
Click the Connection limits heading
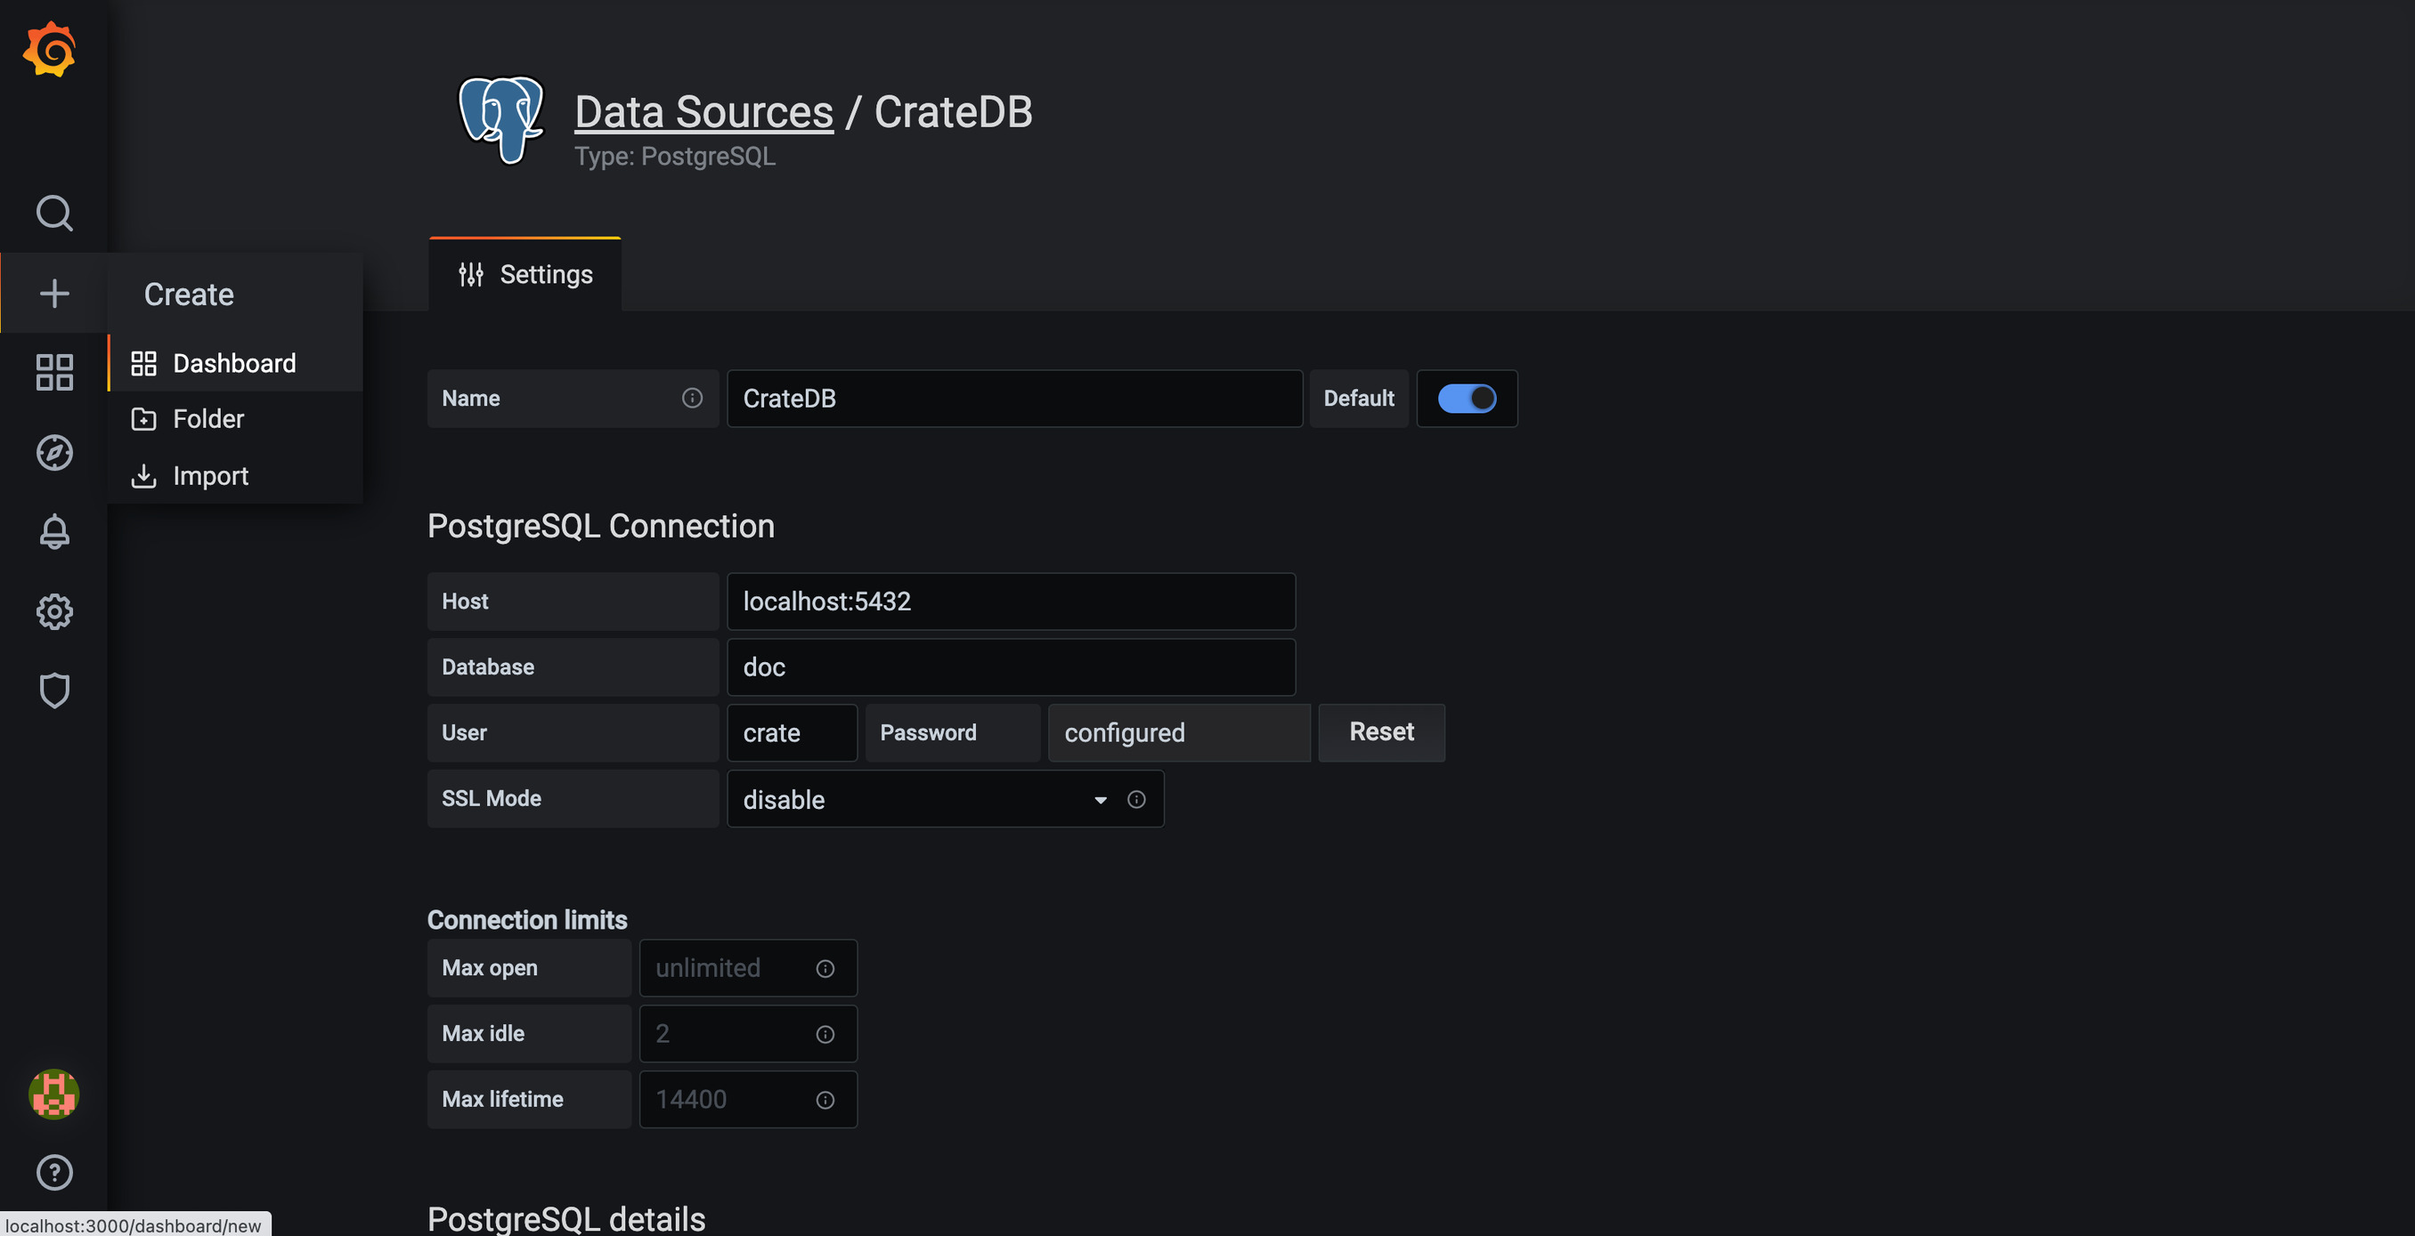[527, 920]
